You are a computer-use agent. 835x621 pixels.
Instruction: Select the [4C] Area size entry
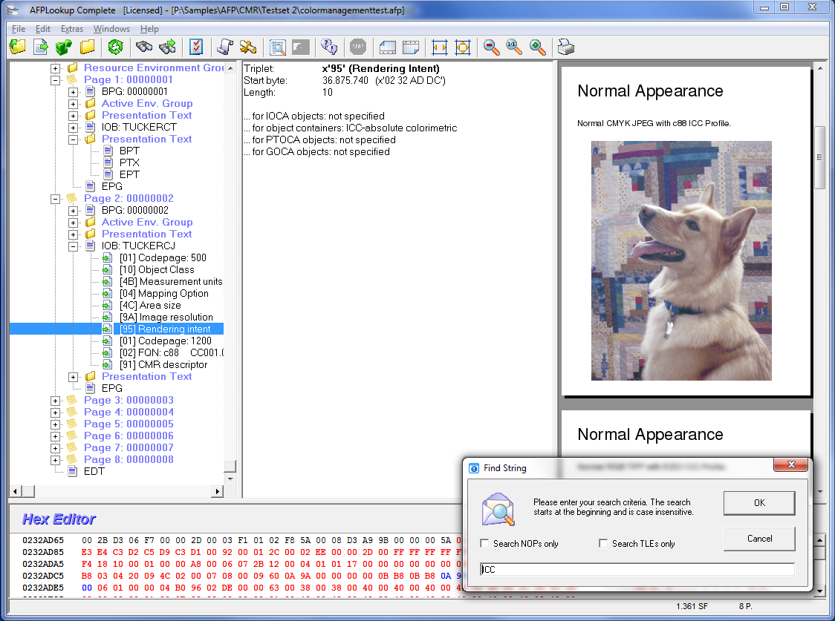coord(150,305)
